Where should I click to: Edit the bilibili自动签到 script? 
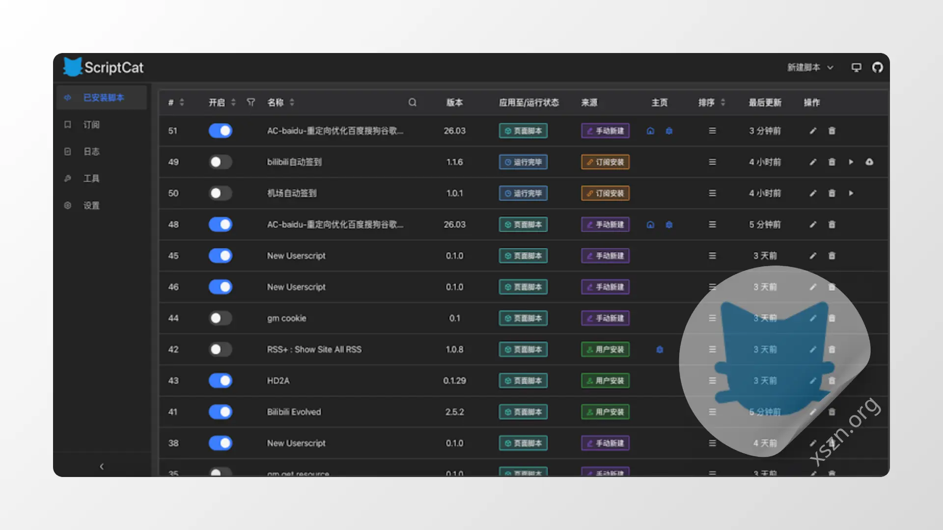click(813, 162)
